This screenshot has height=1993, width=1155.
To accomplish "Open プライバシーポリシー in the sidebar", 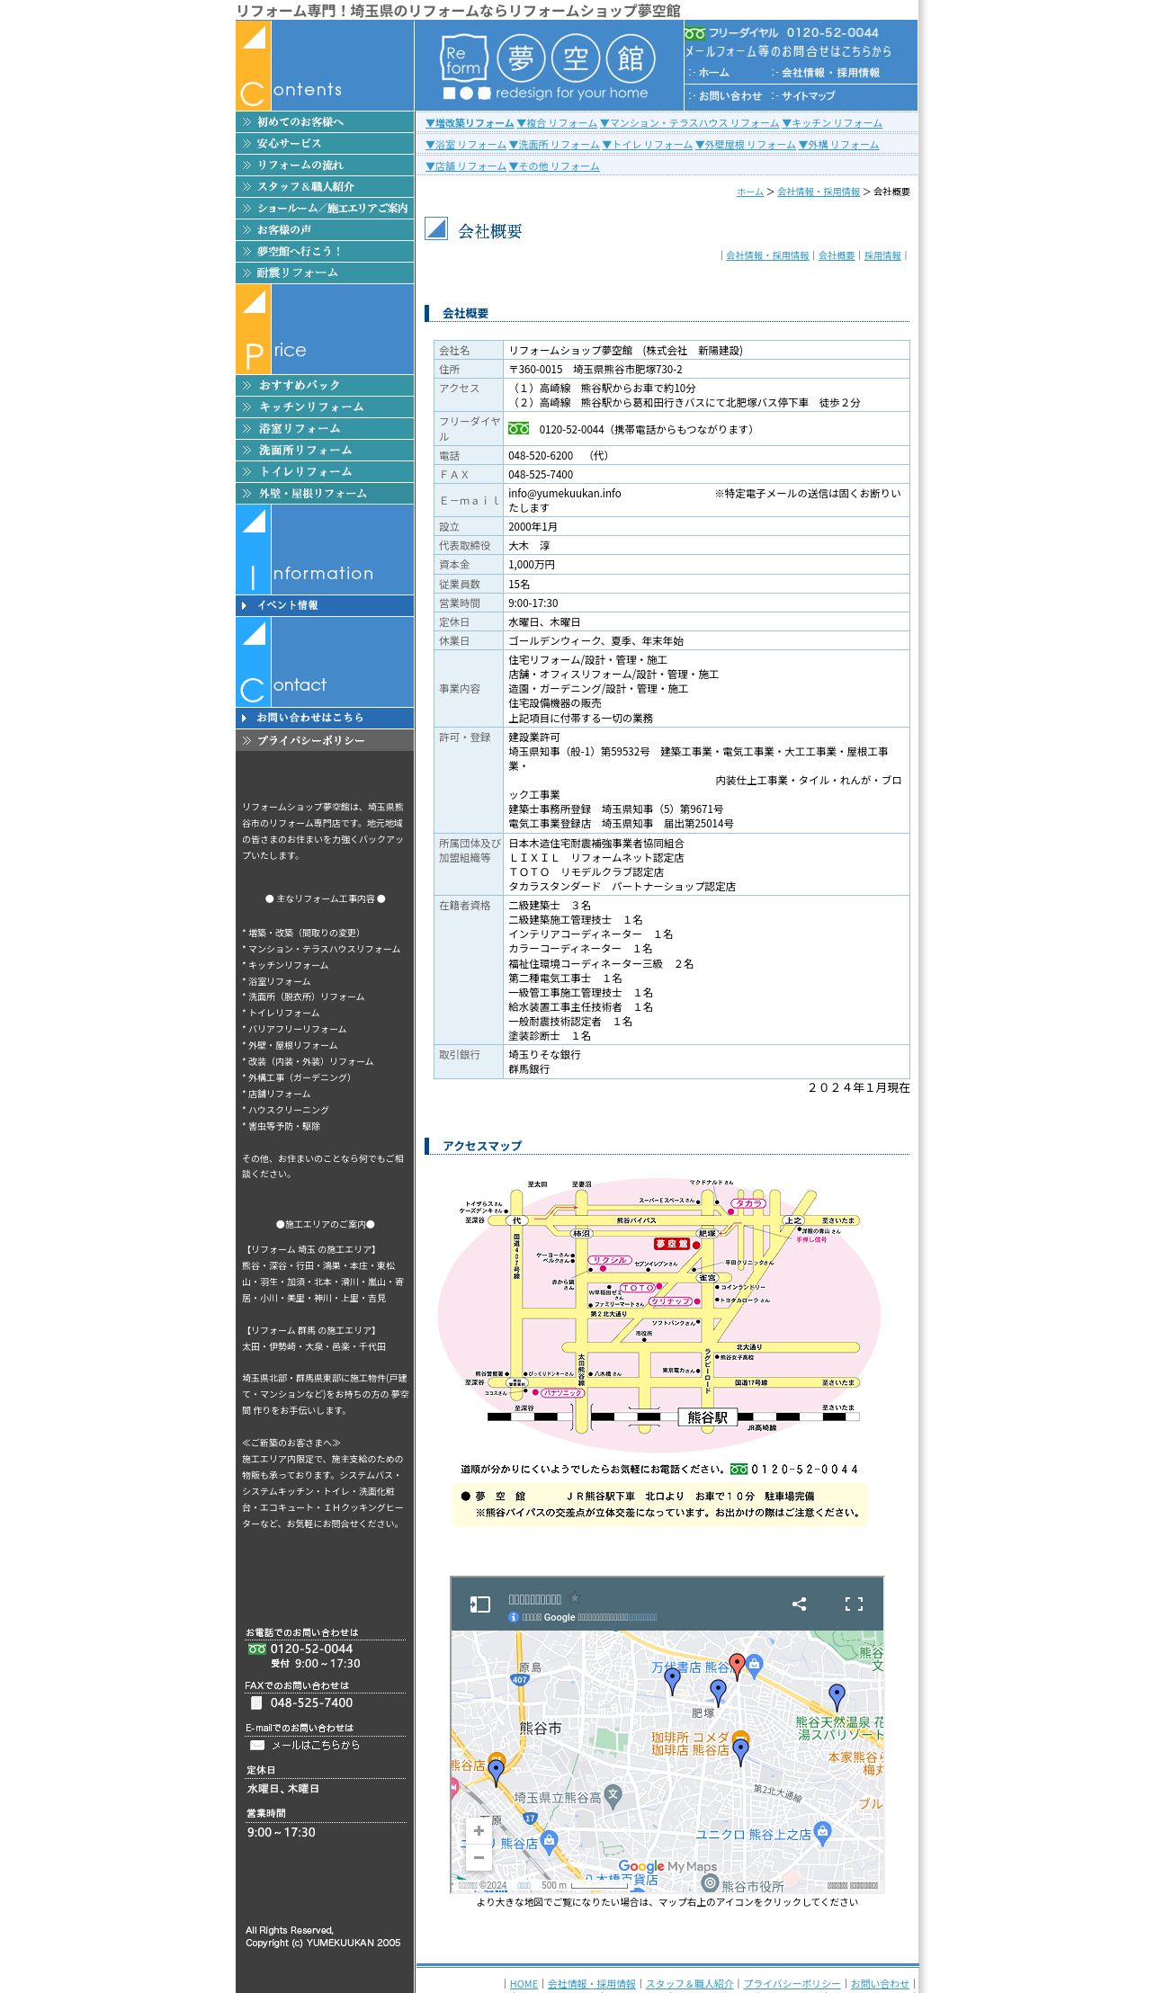I will (x=325, y=740).
